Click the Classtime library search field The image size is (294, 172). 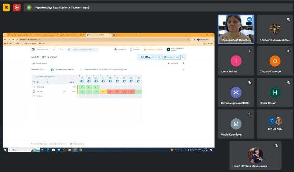tap(82, 50)
